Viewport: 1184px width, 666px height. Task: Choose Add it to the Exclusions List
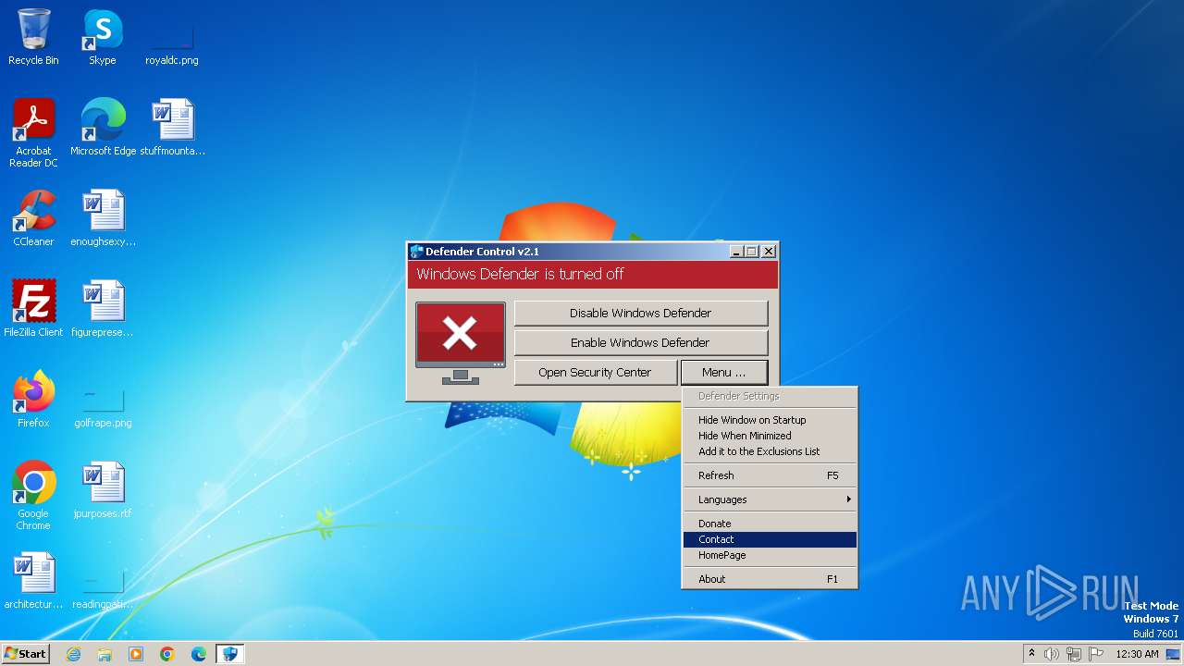click(x=770, y=451)
